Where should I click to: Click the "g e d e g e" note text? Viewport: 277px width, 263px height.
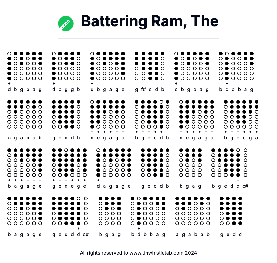(69, 186)
